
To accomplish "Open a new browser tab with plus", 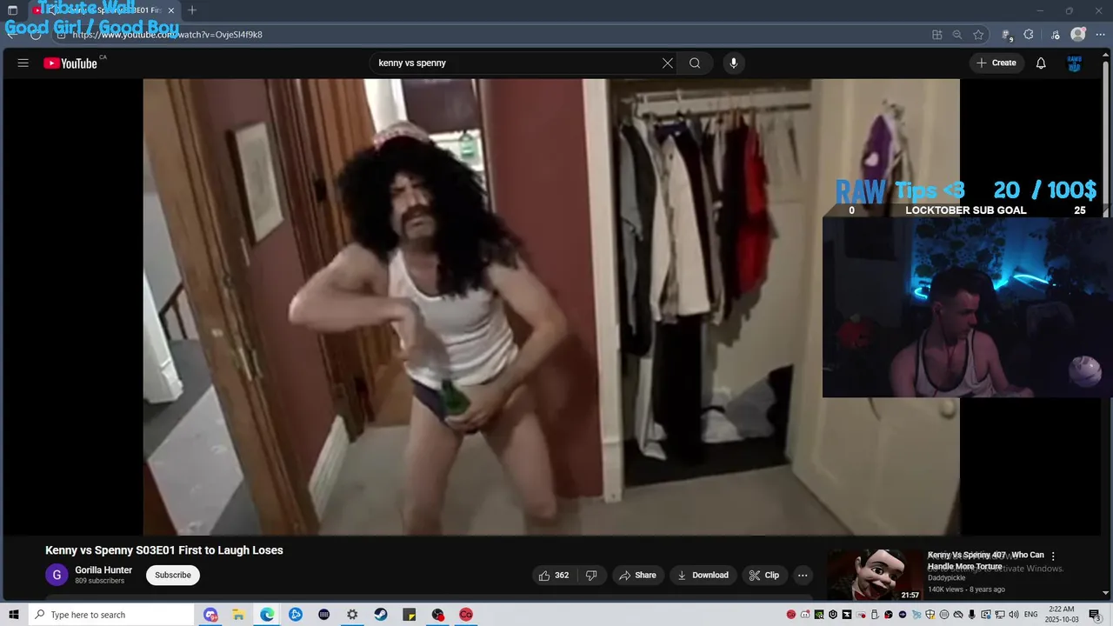I will [x=192, y=10].
